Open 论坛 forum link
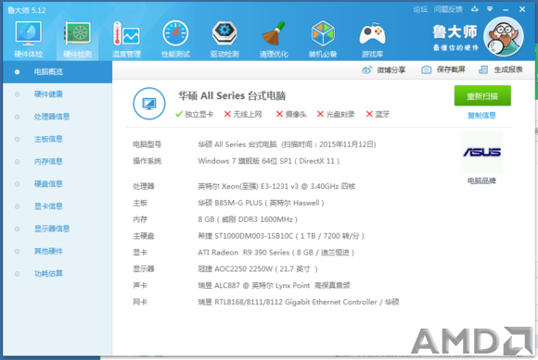Screen dimensions: 538x360 [x=420, y=9]
